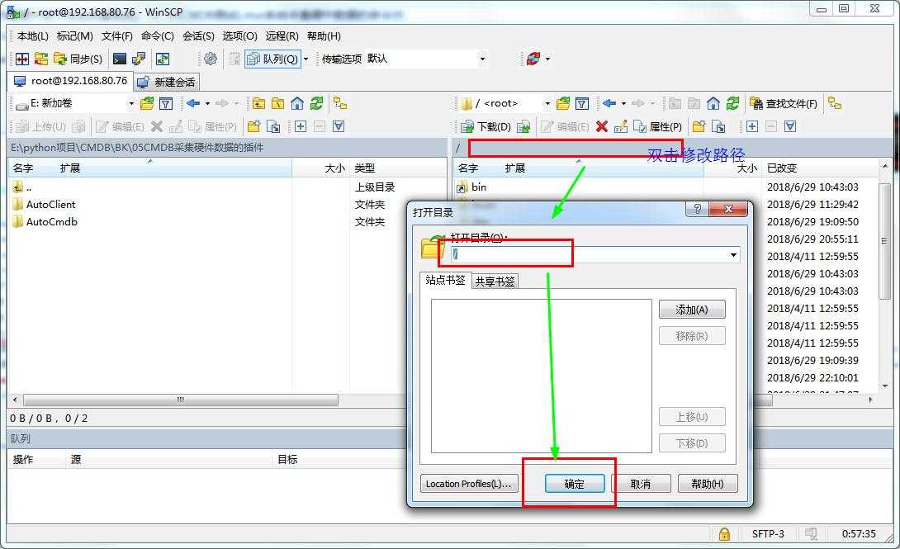Click the Add (添加) bookmark button
900x549 pixels.
(x=692, y=310)
